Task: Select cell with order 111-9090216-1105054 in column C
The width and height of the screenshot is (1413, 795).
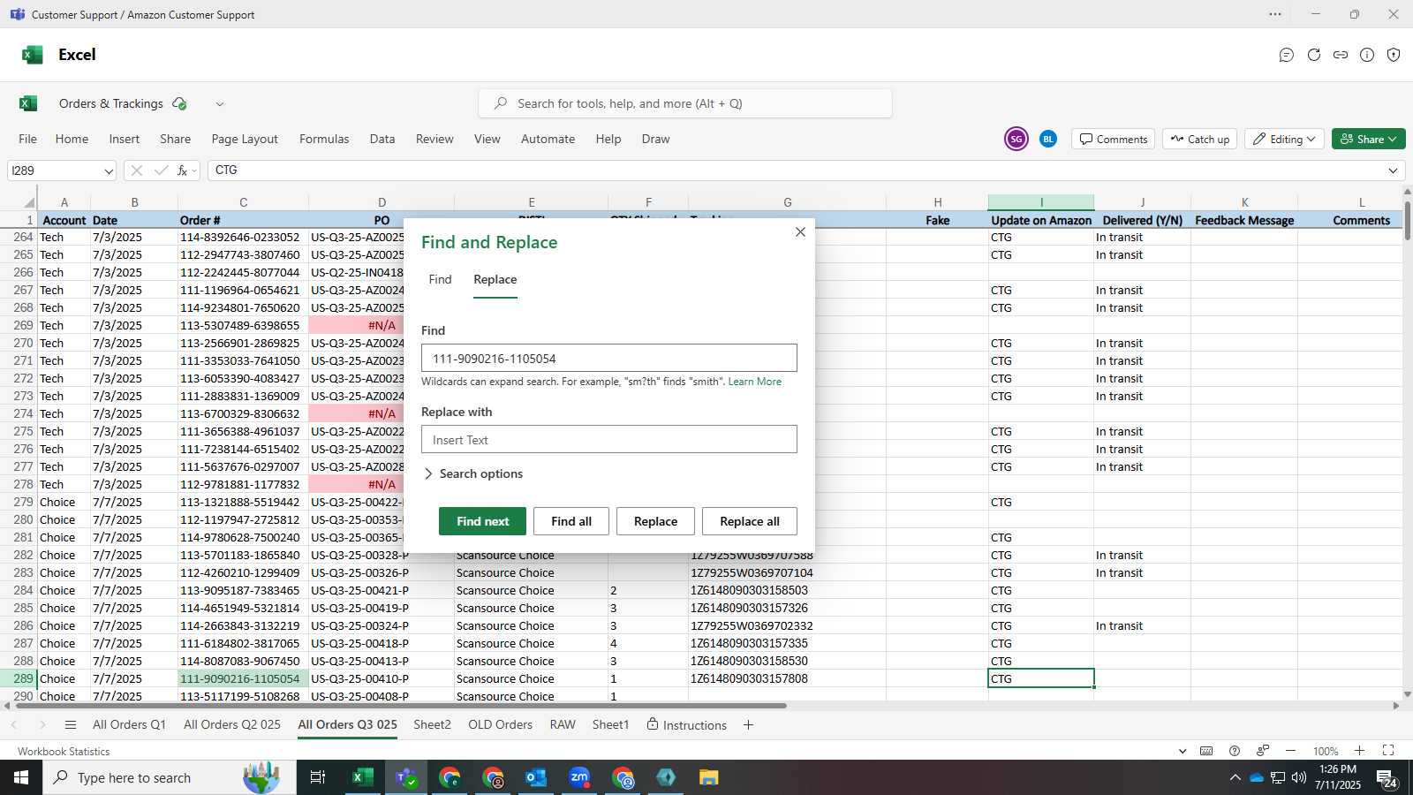Action: click(243, 678)
